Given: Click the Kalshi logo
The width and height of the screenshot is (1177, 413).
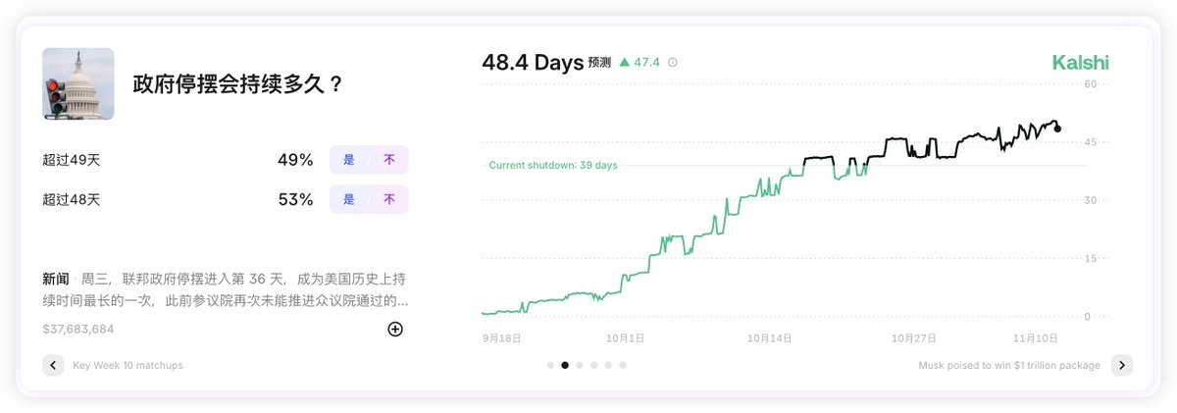Looking at the screenshot, I should click(x=1080, y=63).
